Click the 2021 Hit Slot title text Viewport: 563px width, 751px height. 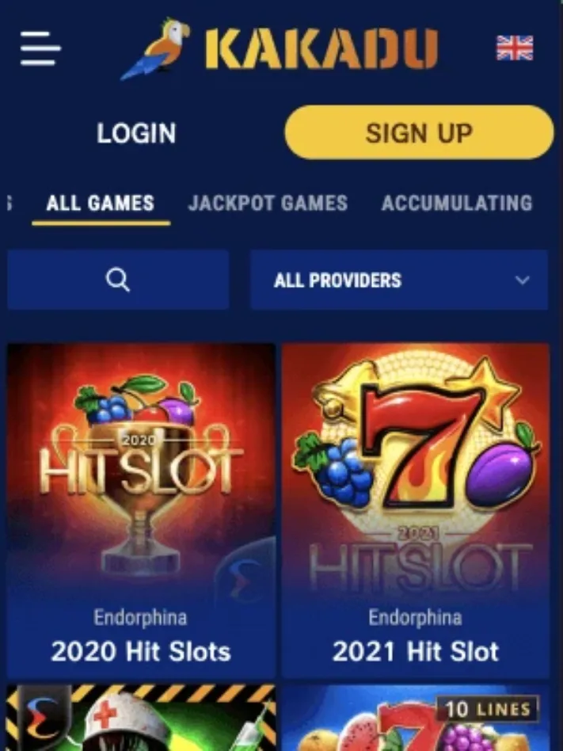click(416, 651)
